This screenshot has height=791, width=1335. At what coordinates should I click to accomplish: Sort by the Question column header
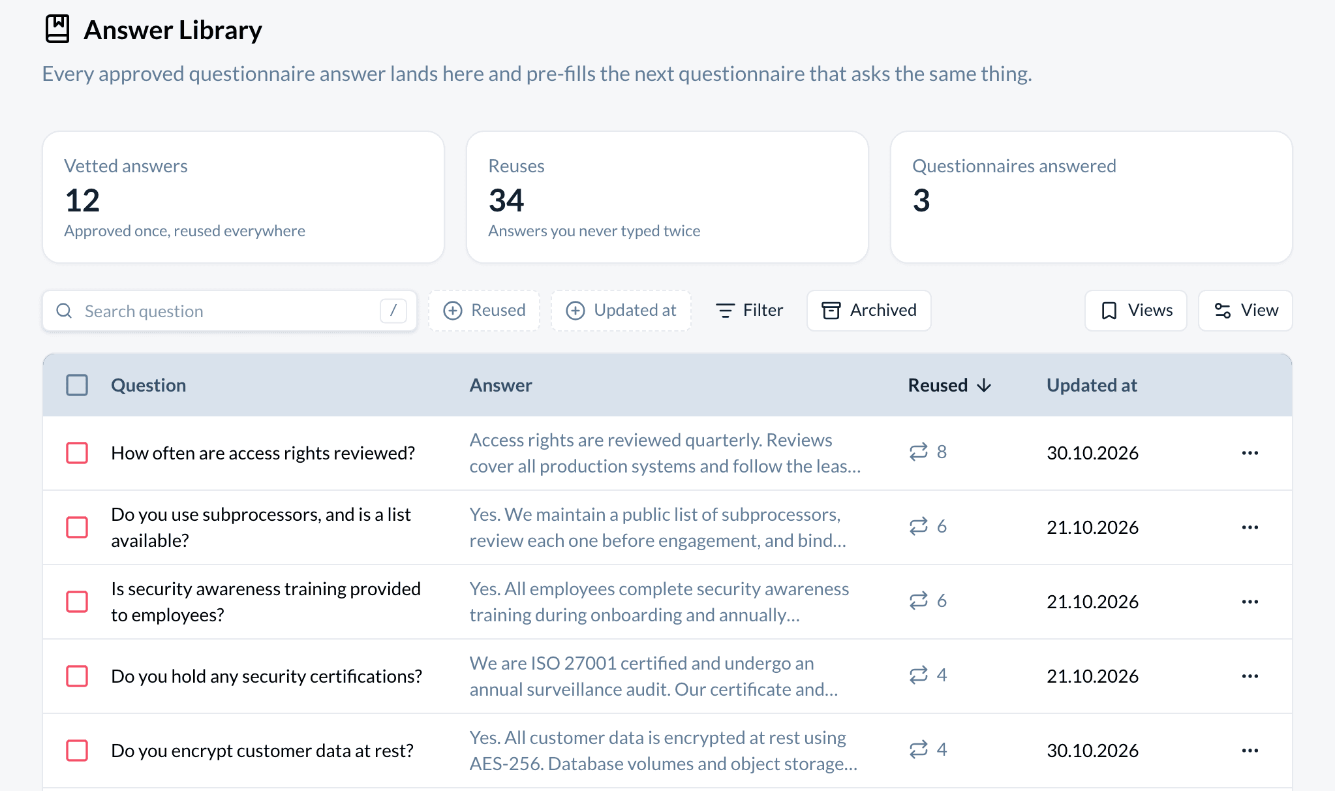coord(149,385)
